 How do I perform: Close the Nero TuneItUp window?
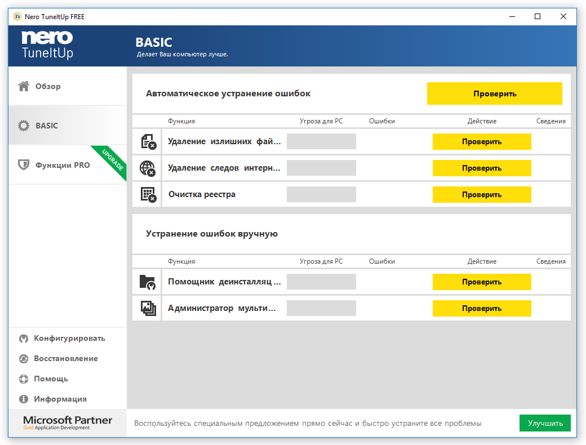pos(563,16)
